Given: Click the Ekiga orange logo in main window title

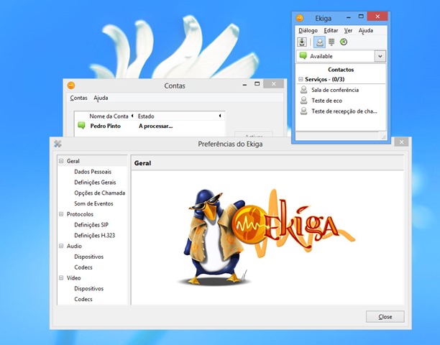Looking at the screenshot, I should [x=300, y=18].
